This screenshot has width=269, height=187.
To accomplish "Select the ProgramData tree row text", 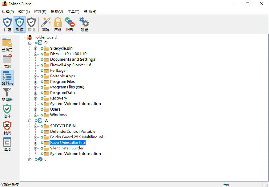I will click(62, 93).
